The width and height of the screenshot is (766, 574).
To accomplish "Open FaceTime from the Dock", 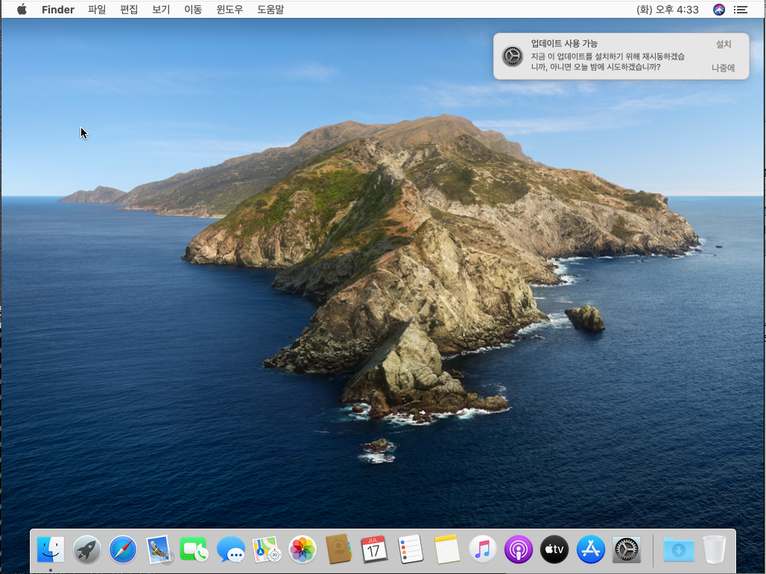I will [195, 550].
